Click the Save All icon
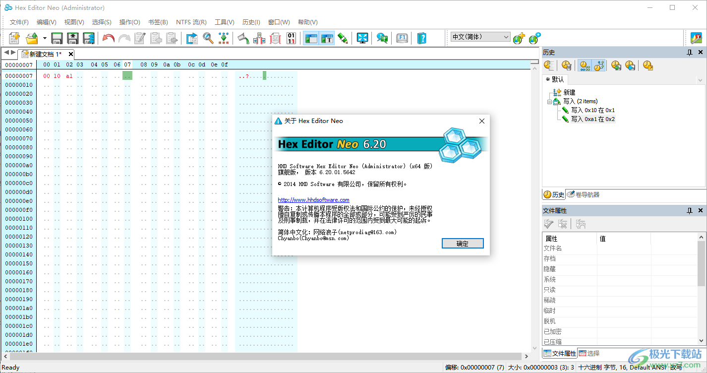The width and height of the screenshot is (707, 373). tap(89, 38)
